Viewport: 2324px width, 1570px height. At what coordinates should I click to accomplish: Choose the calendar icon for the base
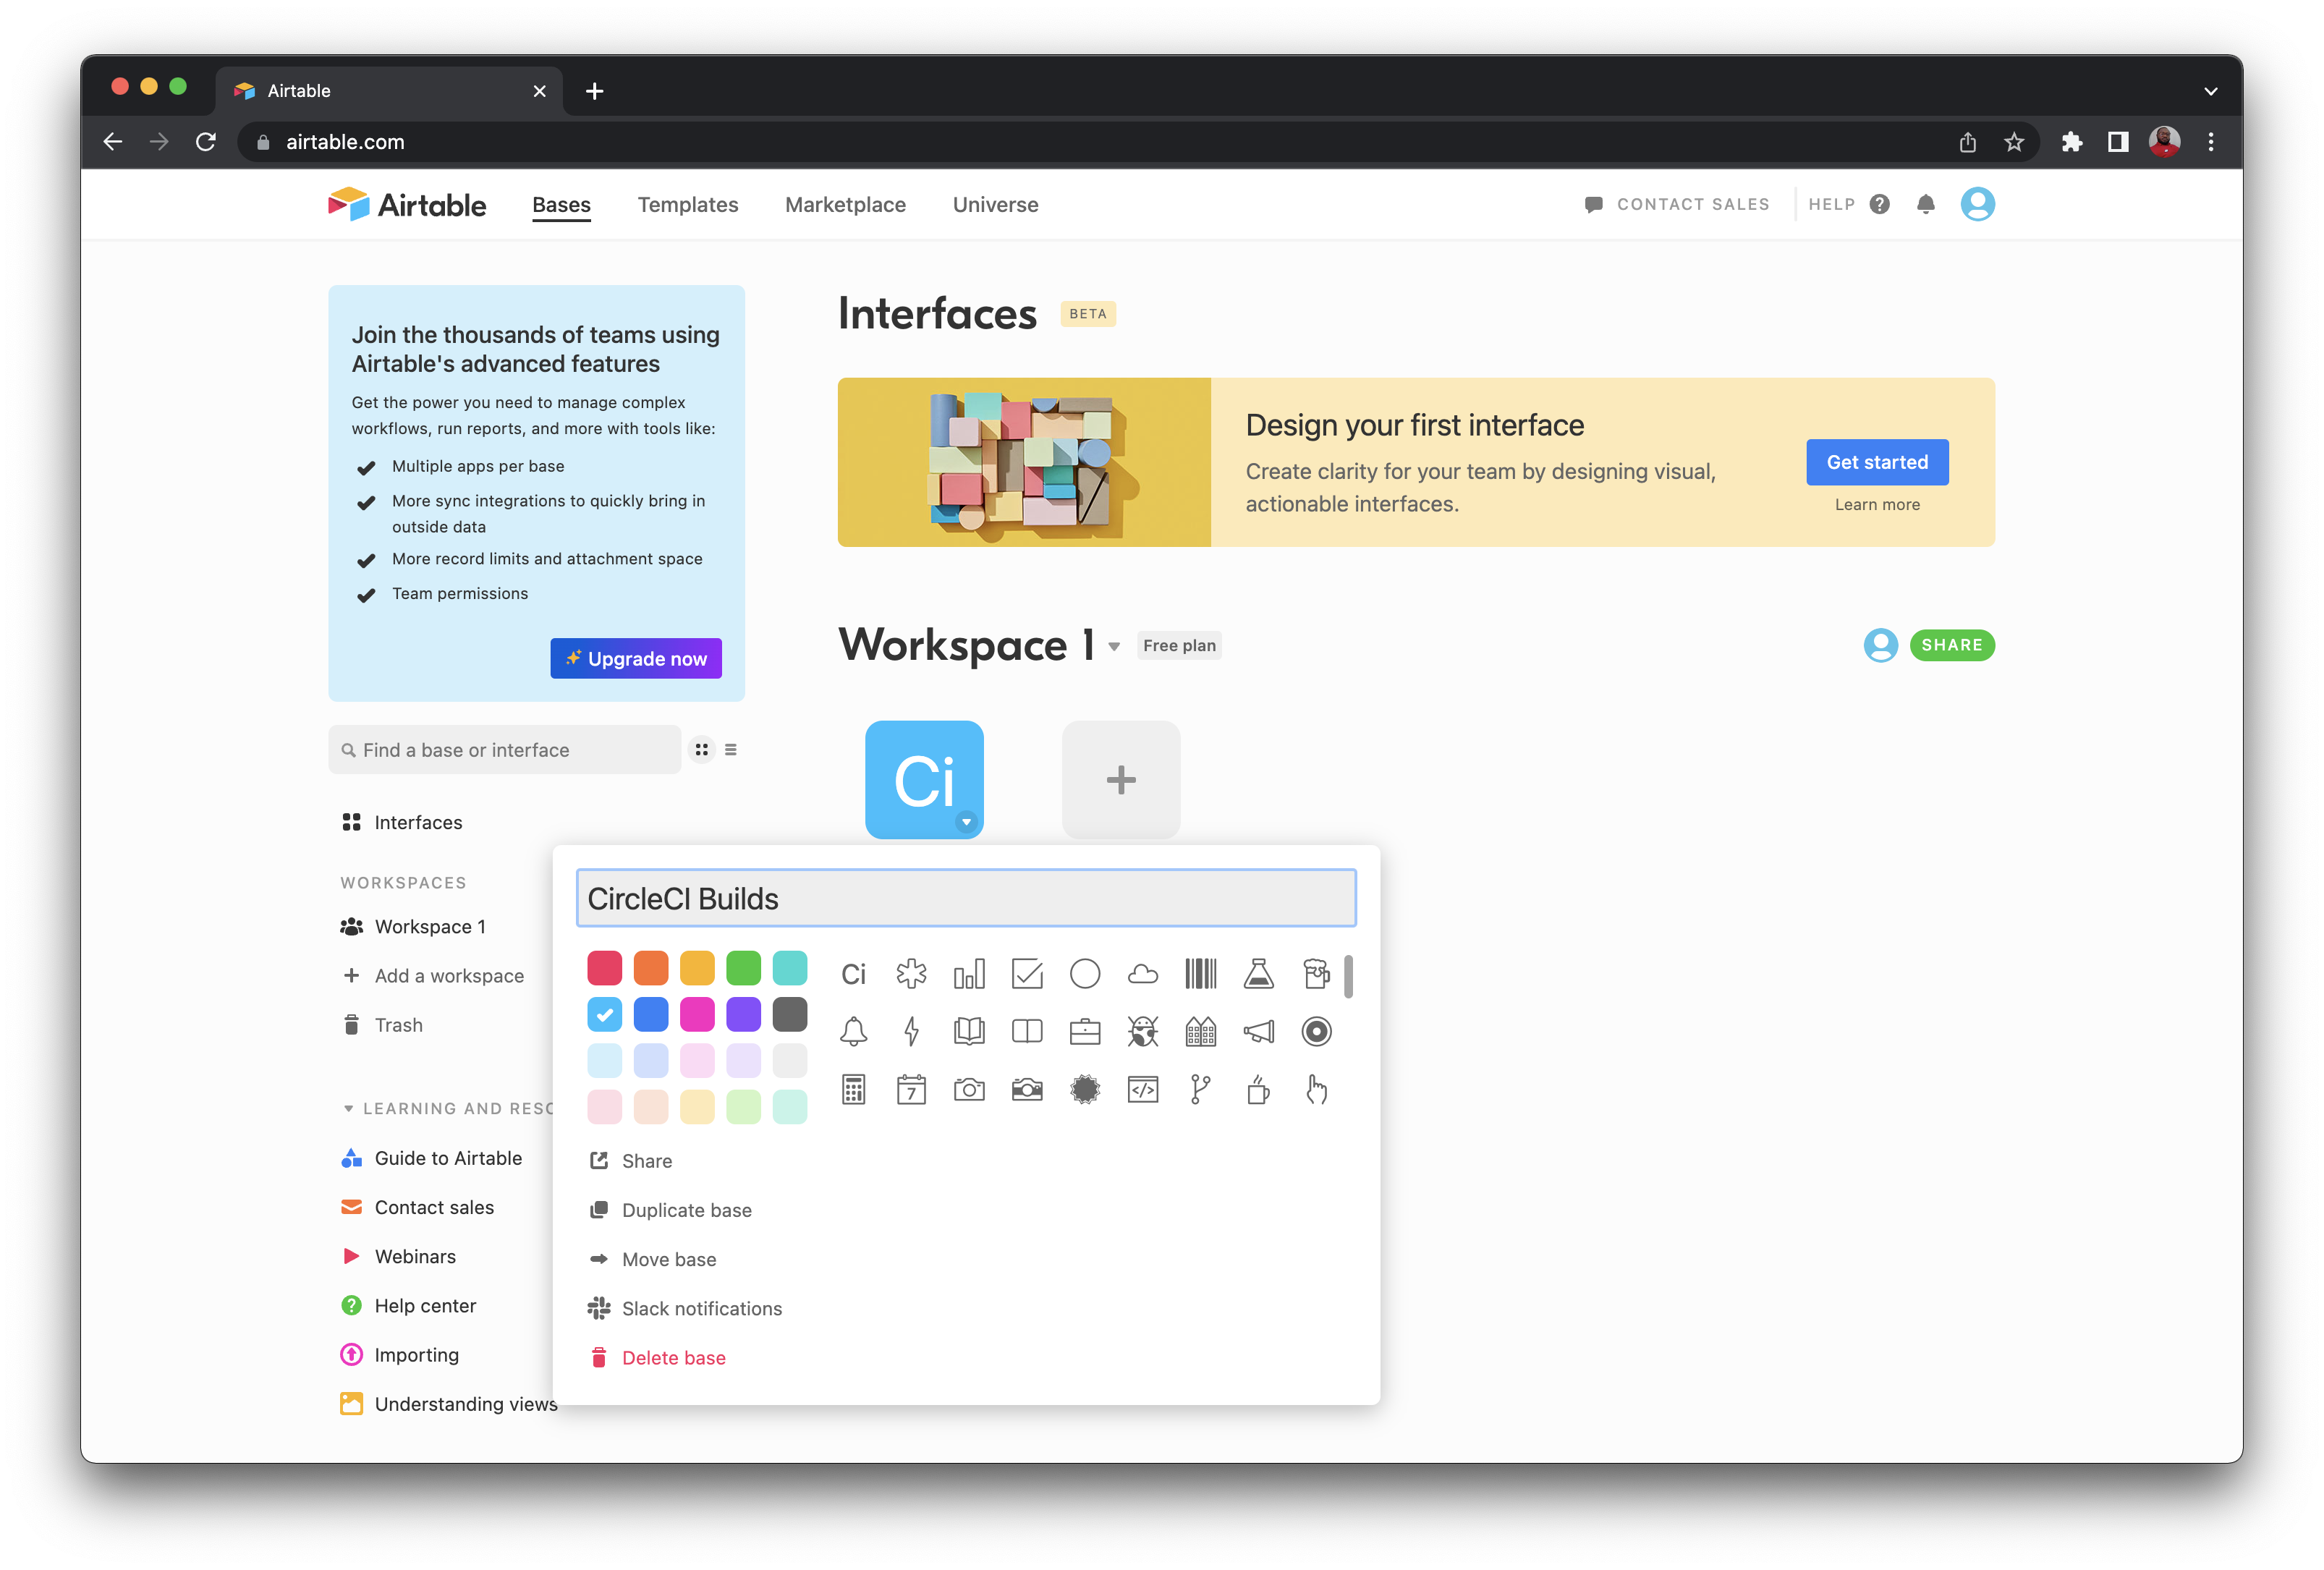911,1089
